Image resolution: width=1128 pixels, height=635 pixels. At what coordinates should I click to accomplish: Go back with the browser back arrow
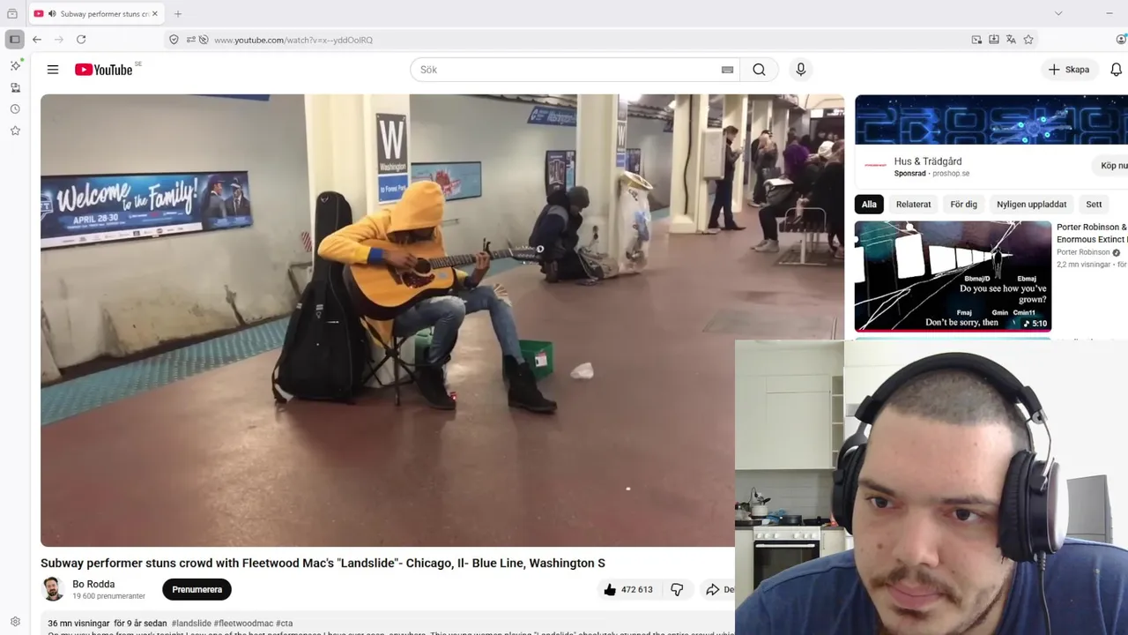(37, 40)
